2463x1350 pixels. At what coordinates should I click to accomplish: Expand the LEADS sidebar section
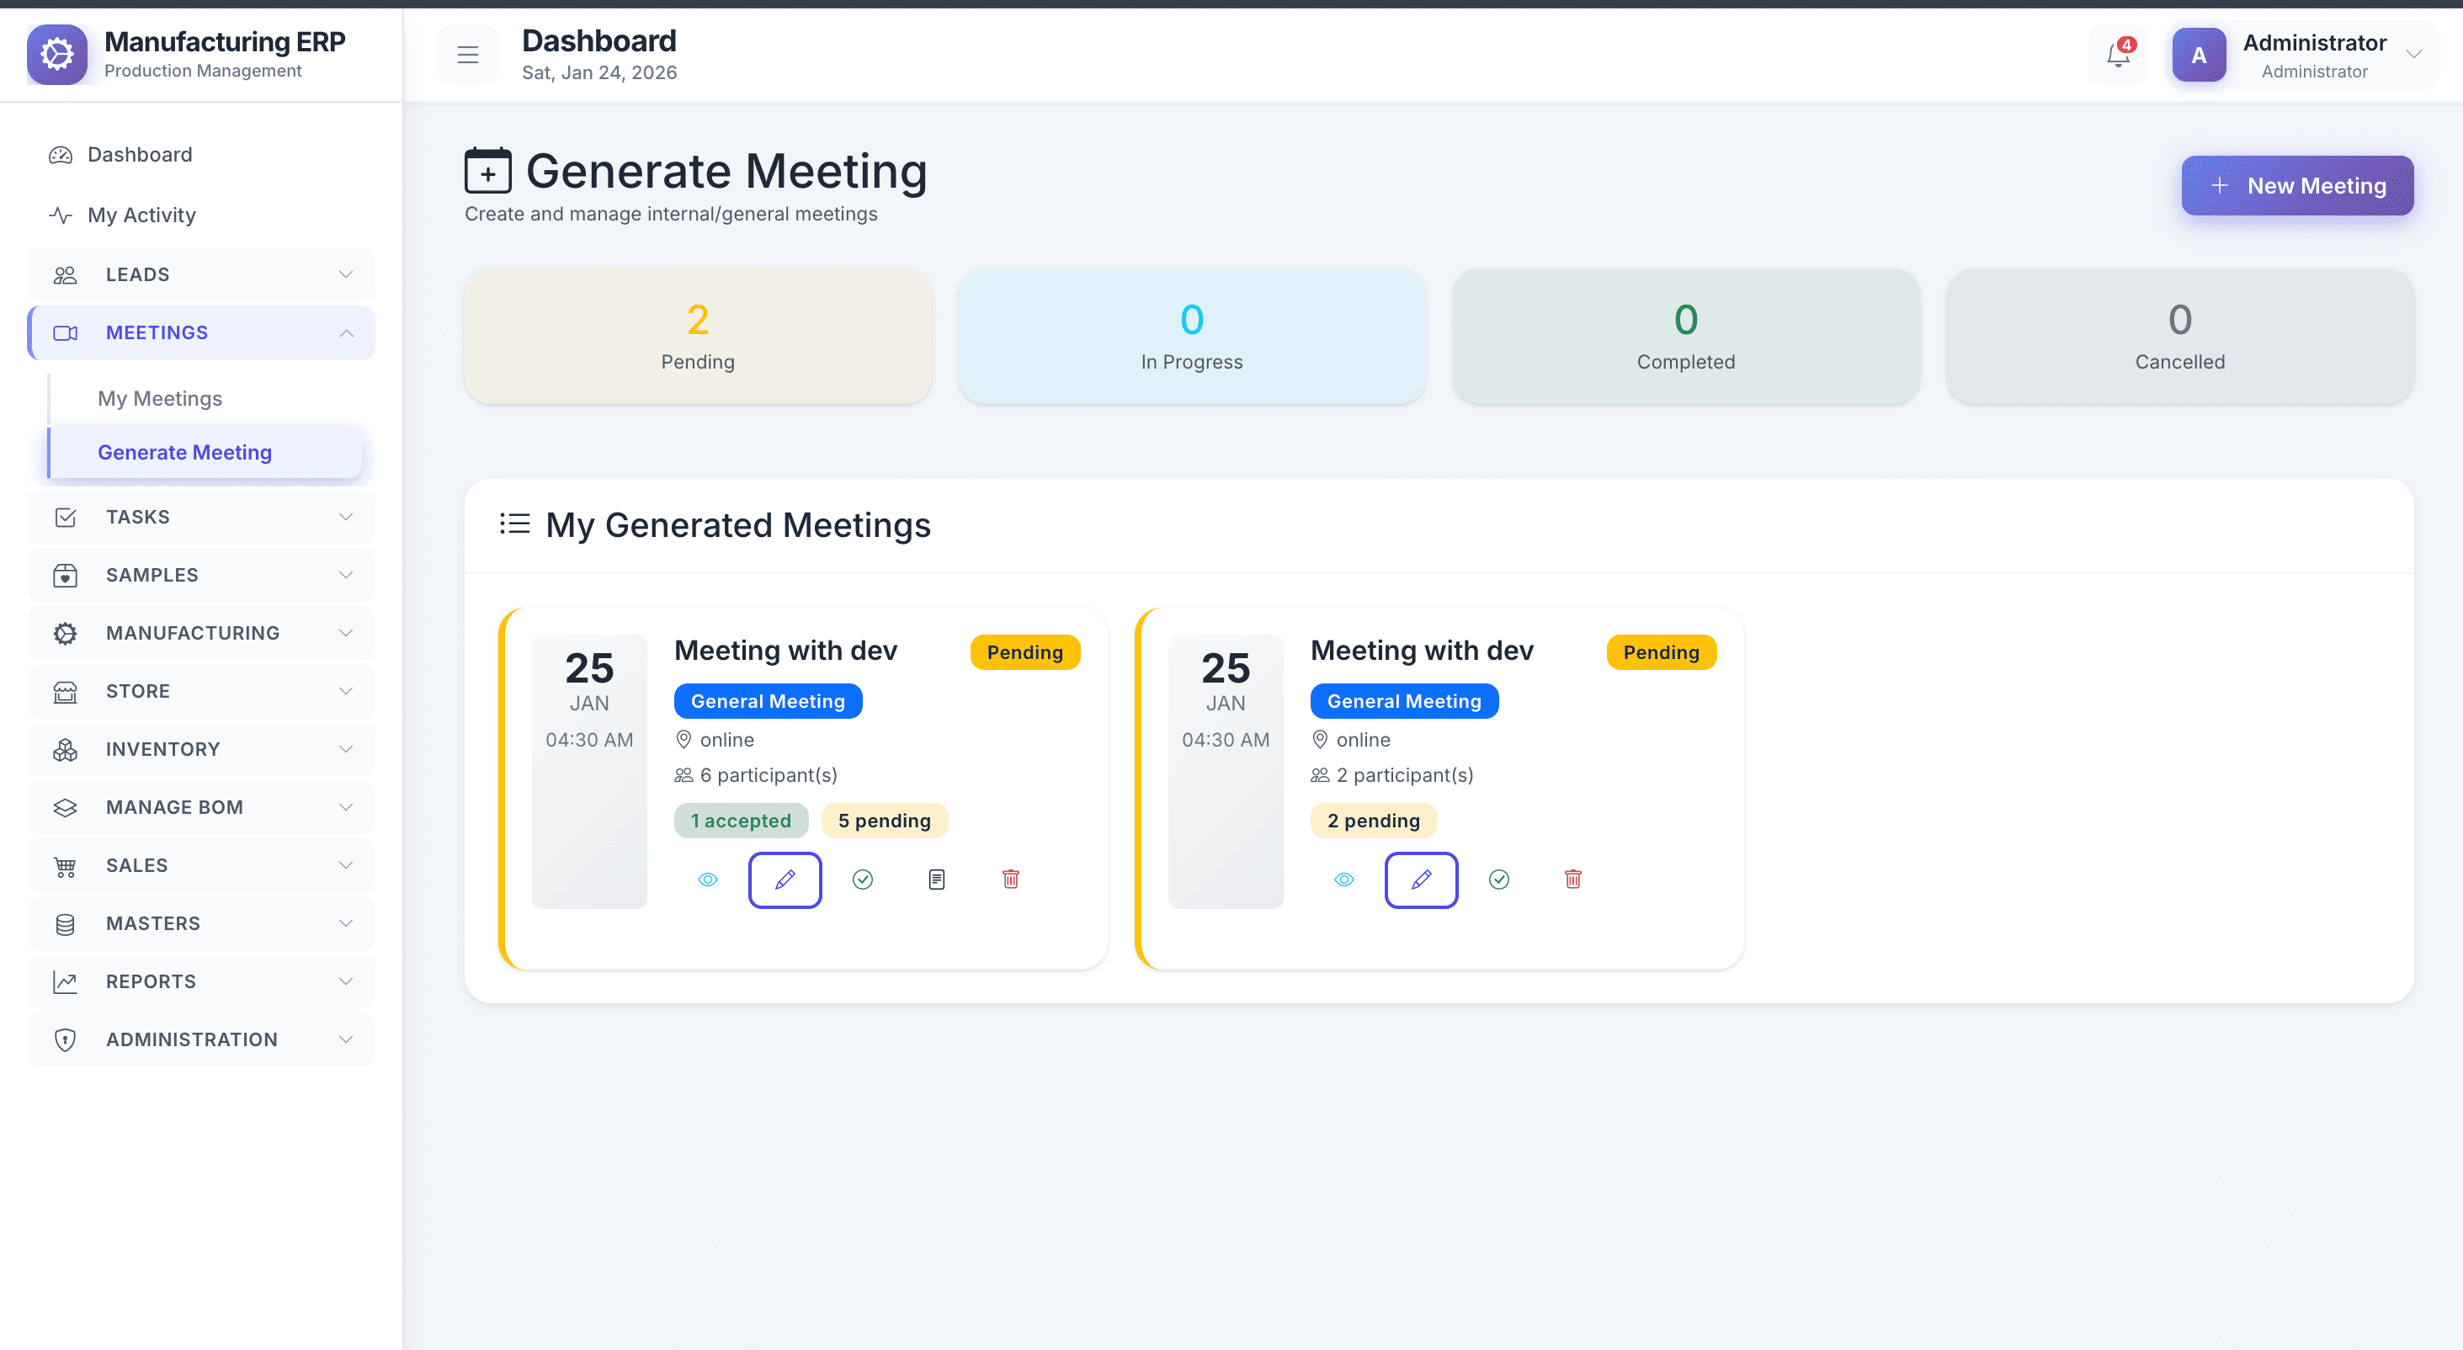(x=201, y=275)
